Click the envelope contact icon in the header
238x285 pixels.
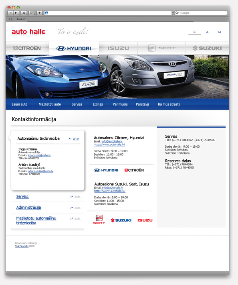coord(219,32)
